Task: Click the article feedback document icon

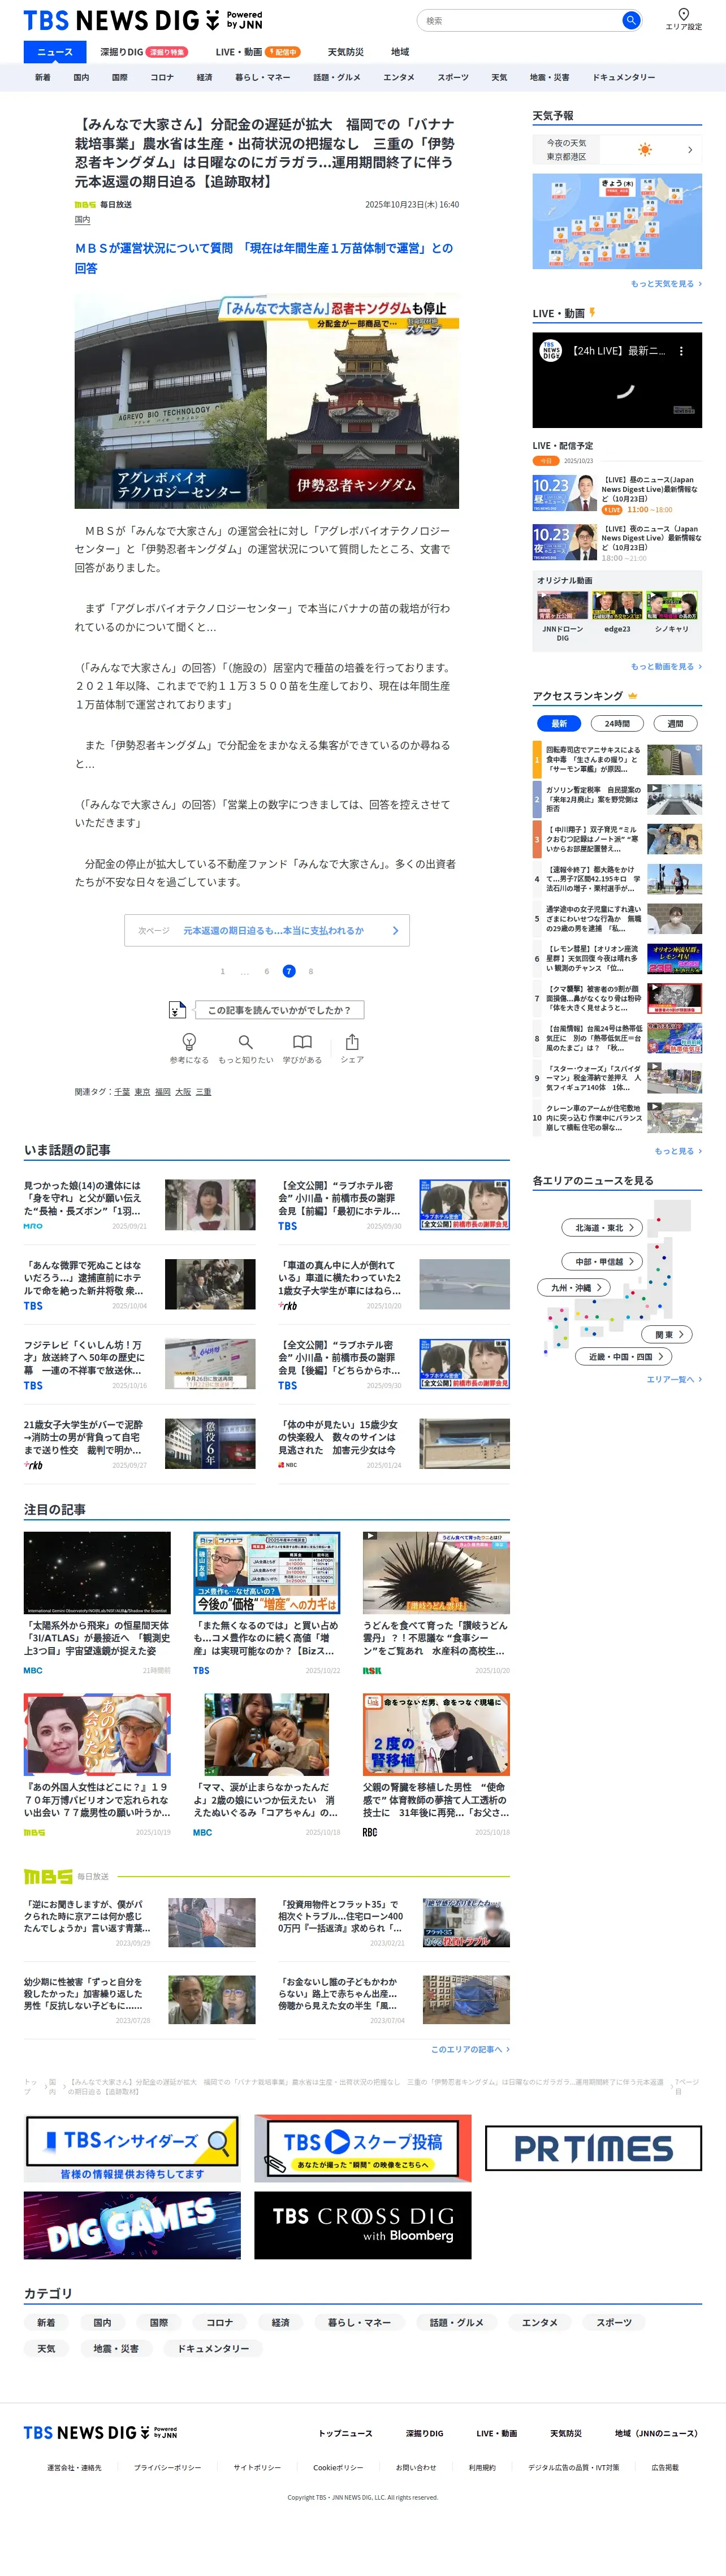Action: [177, 1009]
